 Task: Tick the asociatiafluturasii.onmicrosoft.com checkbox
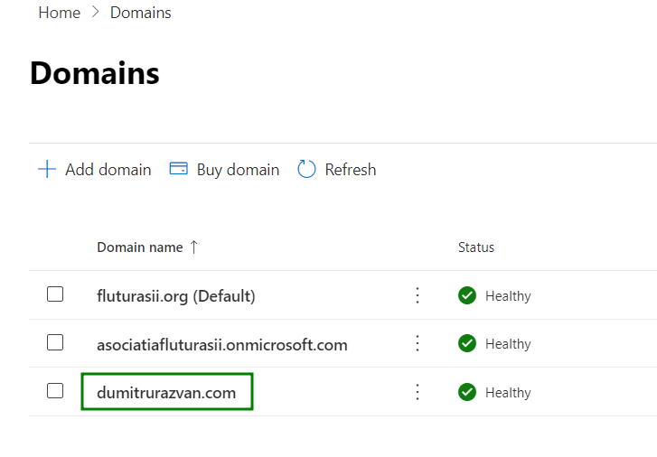55,343
